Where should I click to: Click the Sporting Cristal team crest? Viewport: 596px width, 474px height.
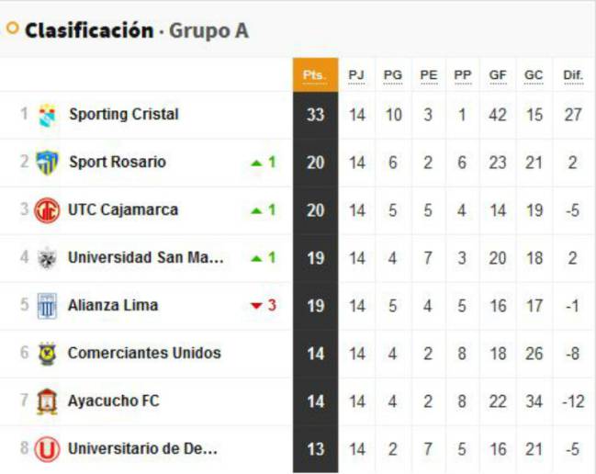(48, 115)
